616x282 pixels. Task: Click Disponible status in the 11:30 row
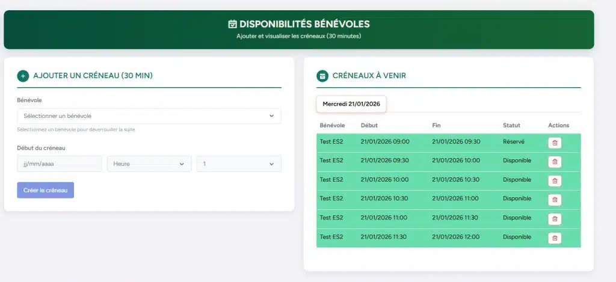click(517, 237)
